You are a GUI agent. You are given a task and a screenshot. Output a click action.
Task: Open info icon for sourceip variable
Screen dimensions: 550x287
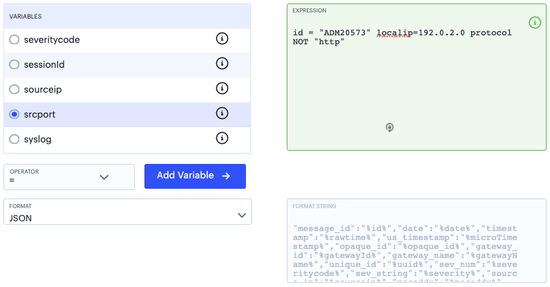222,88
